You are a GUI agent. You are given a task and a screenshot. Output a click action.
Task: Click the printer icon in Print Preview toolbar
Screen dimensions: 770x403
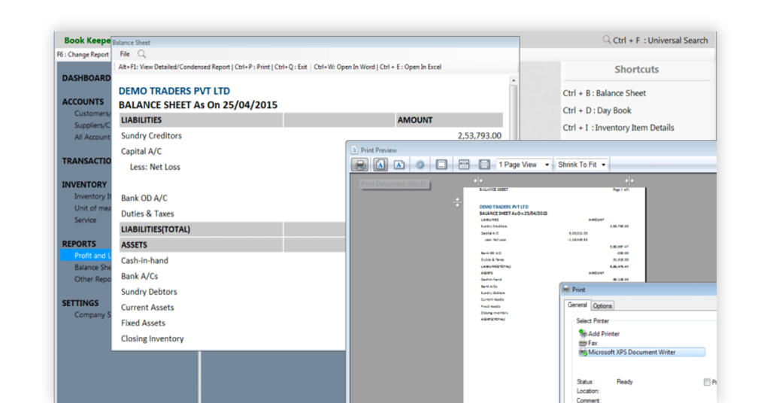pos(360,165)
